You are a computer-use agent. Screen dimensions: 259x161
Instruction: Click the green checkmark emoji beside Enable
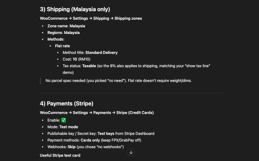click(64, 120)
